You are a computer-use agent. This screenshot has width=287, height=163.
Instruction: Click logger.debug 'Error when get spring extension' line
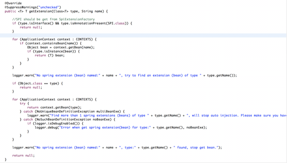coord(121,128)
